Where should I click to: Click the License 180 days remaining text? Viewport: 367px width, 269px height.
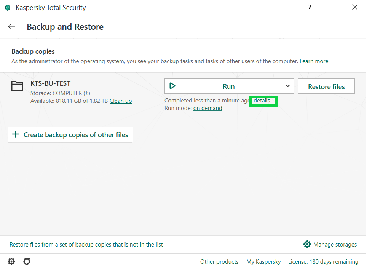tap(323, 262)
